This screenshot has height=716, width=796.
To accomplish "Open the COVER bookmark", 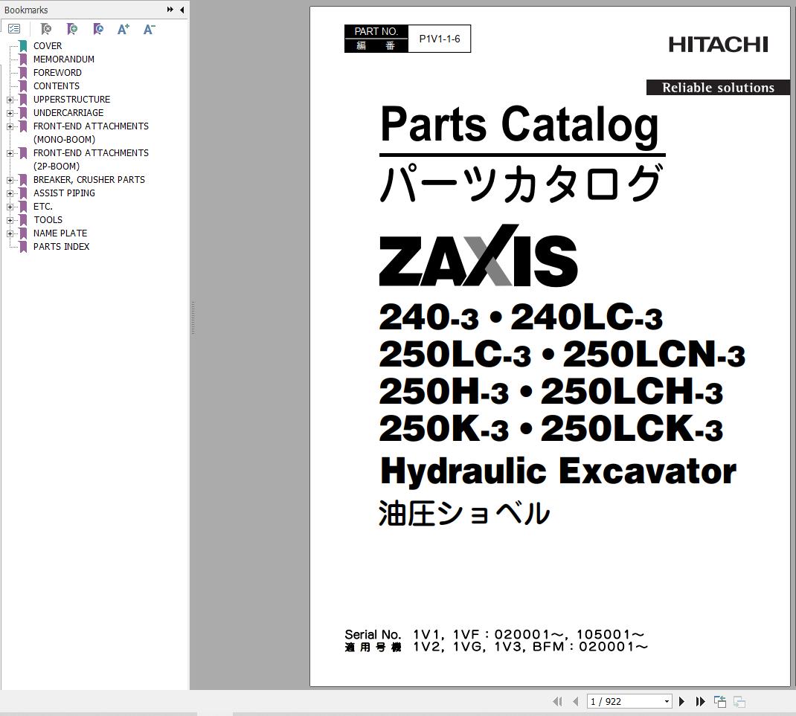I will point(48,45).
